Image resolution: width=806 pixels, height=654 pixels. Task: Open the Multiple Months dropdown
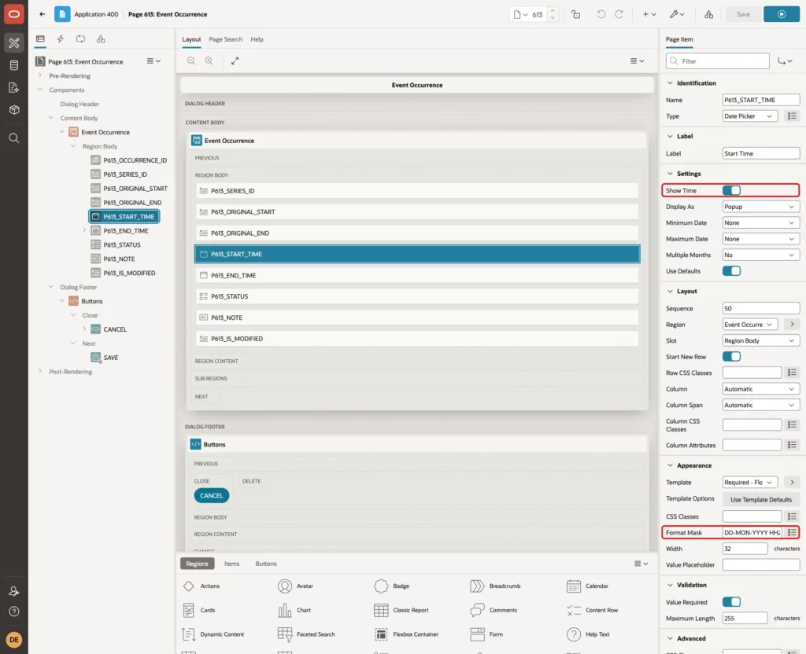coord(761,255)
